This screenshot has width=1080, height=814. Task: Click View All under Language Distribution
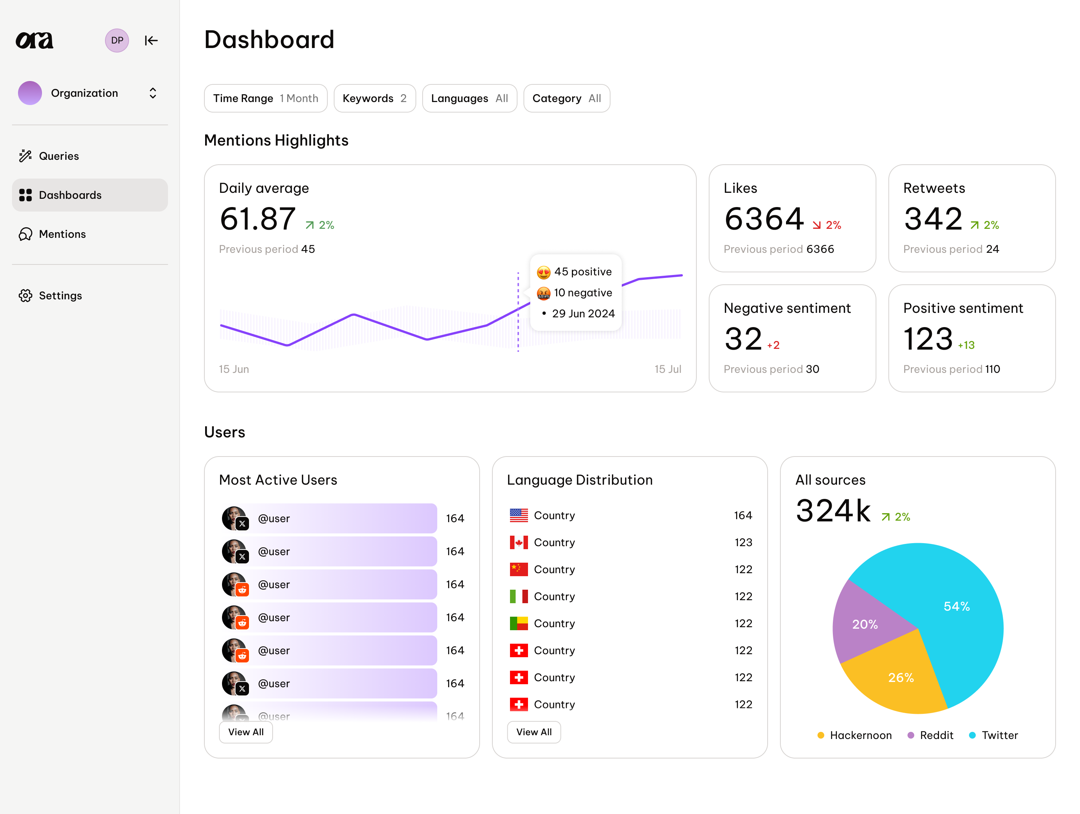(x=534, y=732)
